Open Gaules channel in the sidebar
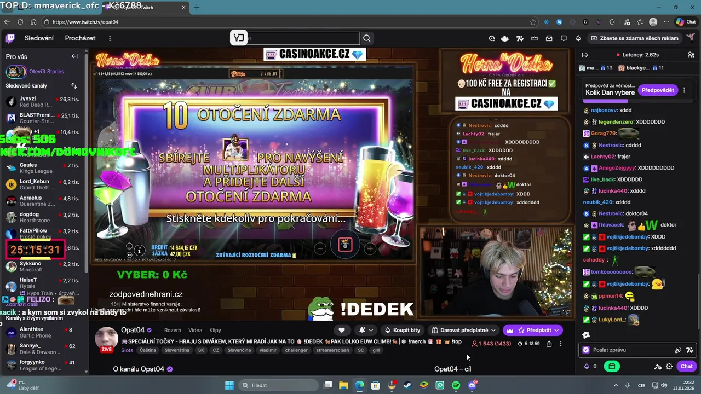This screenshot has height=394, width=701. coord(44,168)
